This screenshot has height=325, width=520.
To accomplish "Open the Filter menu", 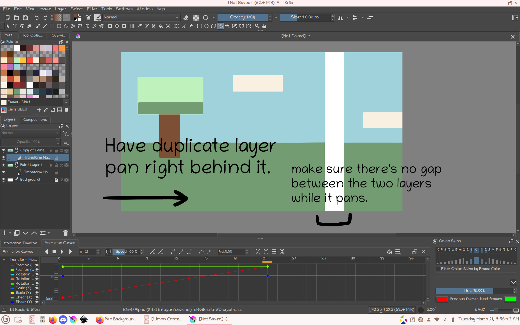I will coord(92,9).
